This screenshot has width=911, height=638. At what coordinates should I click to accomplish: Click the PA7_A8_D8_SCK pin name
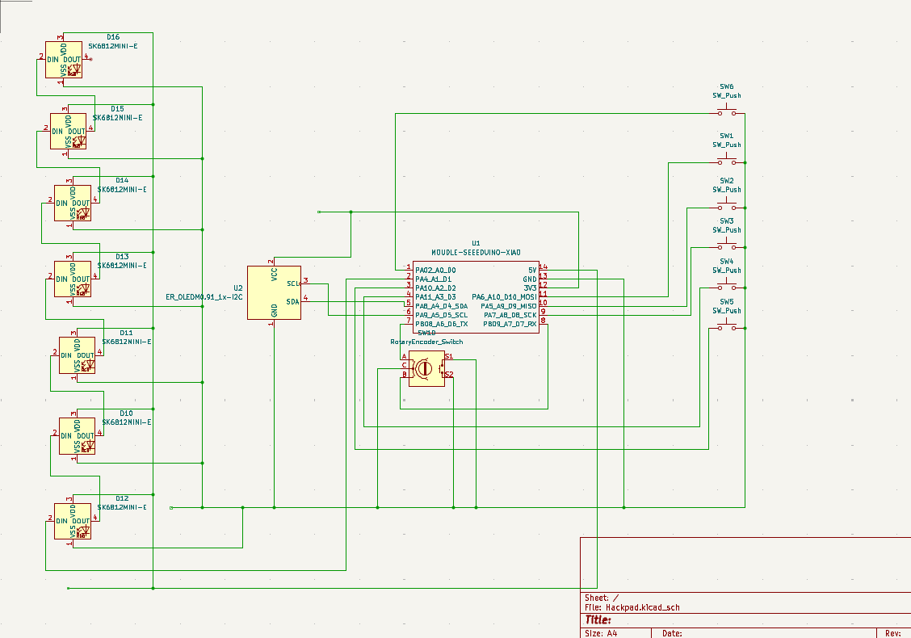(510, 315)
